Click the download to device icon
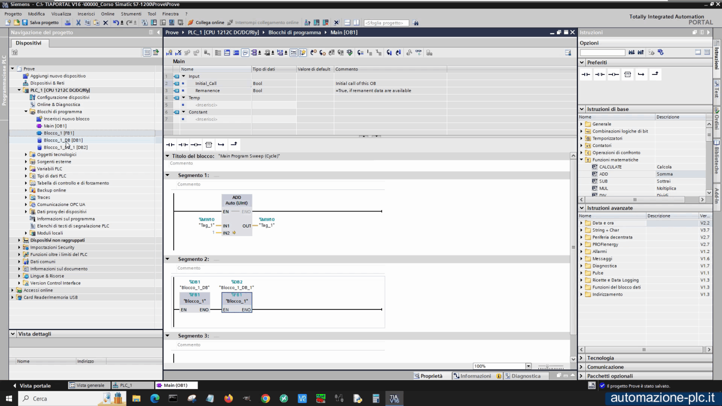Viewport: 722px width, 406px height. click(x=153, y=22)
